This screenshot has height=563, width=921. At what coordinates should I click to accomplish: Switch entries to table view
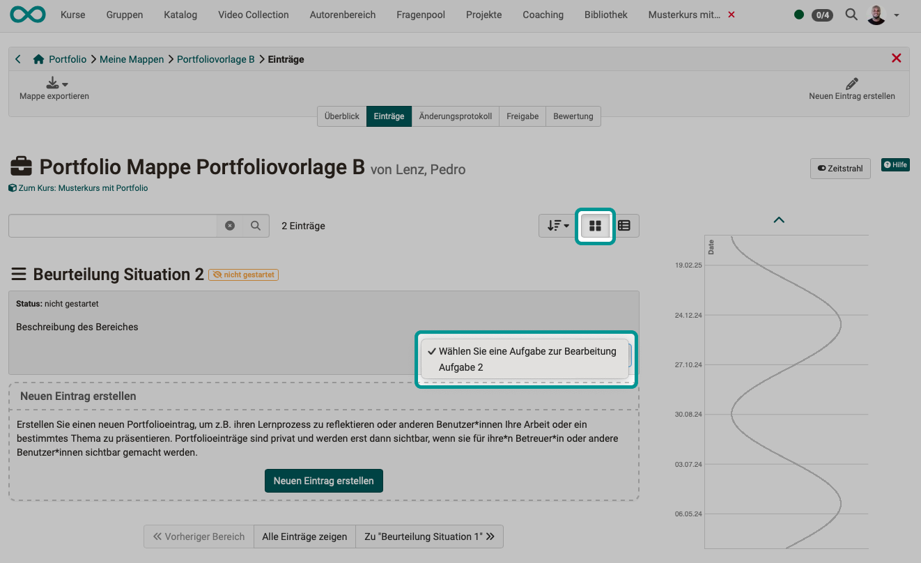tap(624, 225)
